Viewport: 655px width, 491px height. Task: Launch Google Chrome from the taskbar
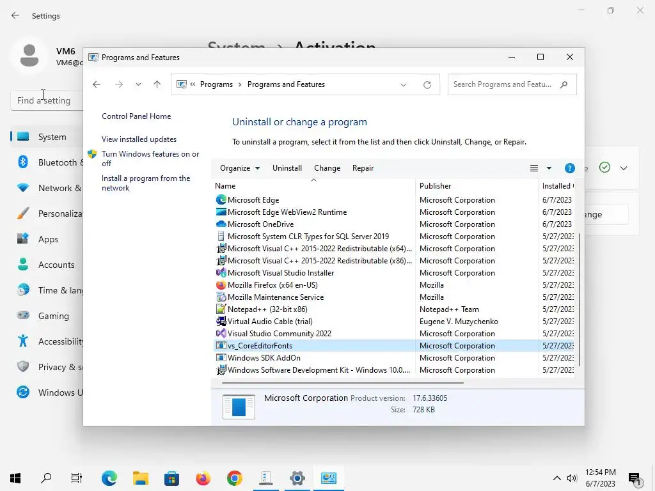[x=235, y=478]
